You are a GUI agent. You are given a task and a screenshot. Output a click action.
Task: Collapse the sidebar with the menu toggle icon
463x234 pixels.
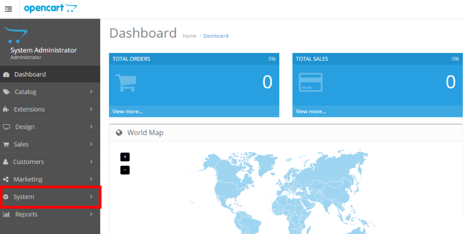pos(9,9)
